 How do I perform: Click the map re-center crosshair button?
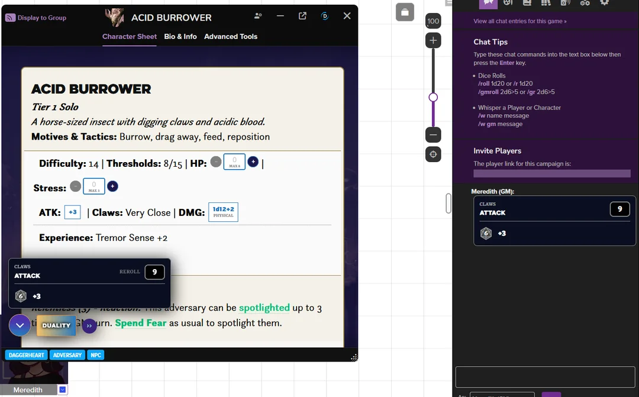(x=433, y=155)
